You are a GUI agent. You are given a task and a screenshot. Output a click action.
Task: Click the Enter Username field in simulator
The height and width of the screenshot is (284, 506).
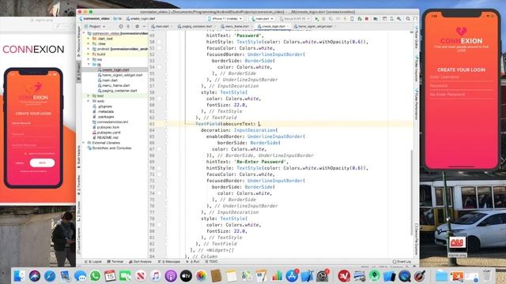[461, 77]
